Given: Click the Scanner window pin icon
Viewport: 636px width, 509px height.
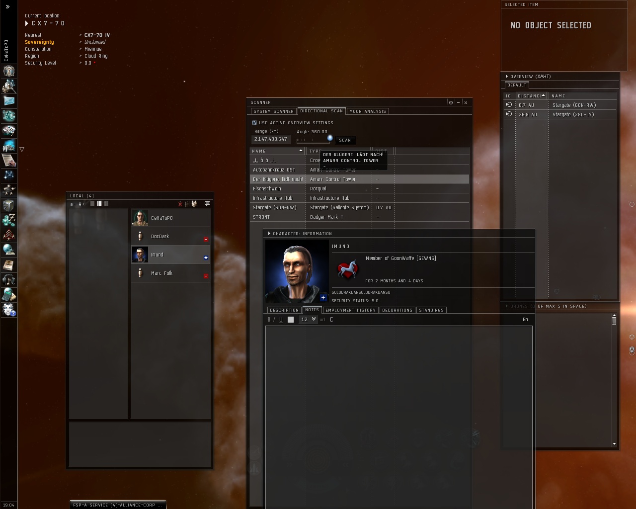Looking at the screenshot, I should click(451, 102).
